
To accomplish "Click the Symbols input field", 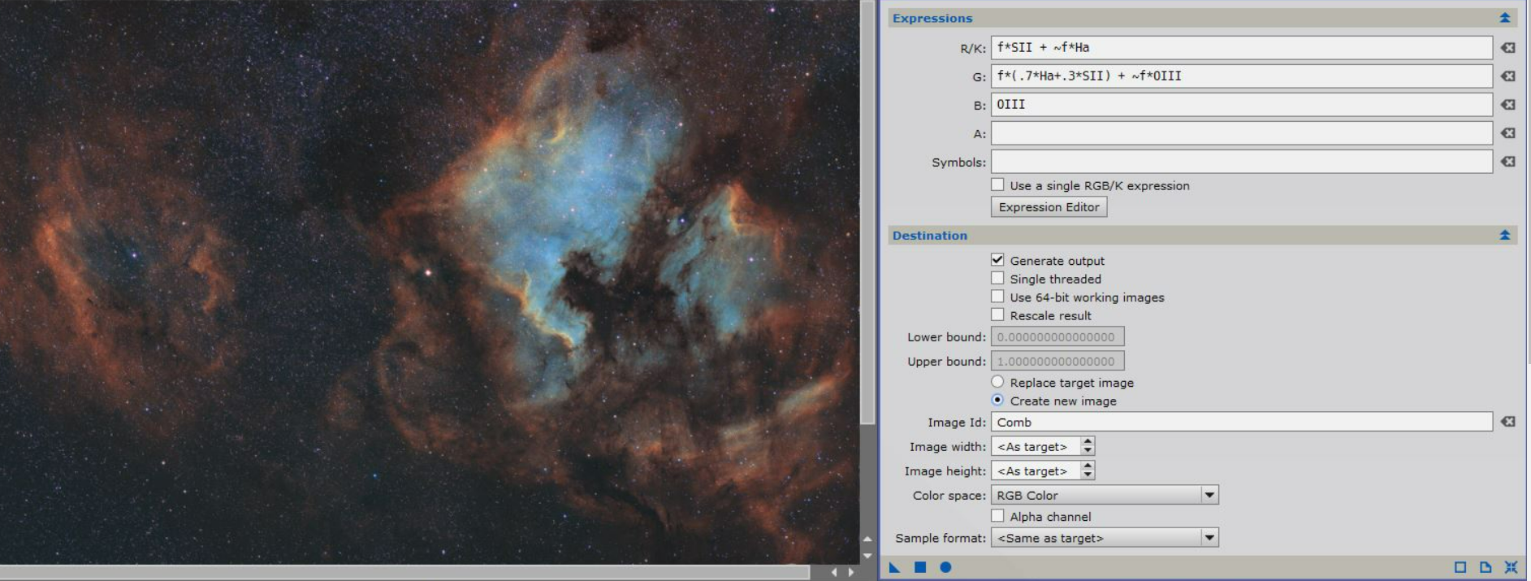I will click(x=1241, y=162).
